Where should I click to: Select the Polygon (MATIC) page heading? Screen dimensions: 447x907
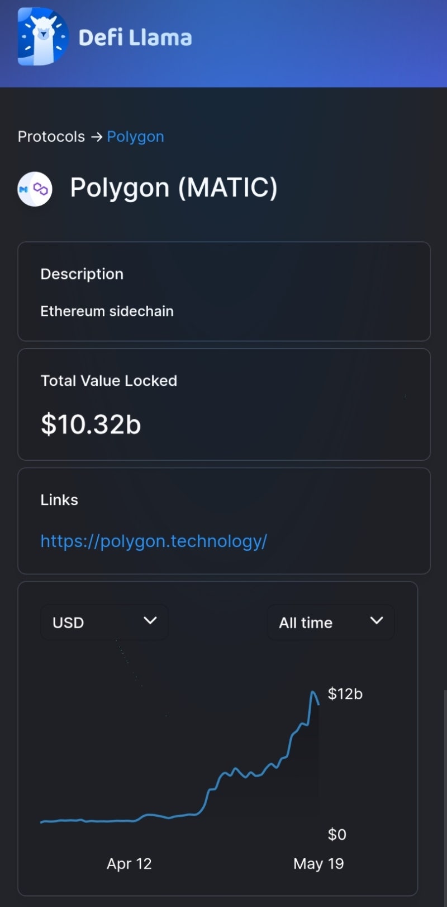(x=173, y=188)
